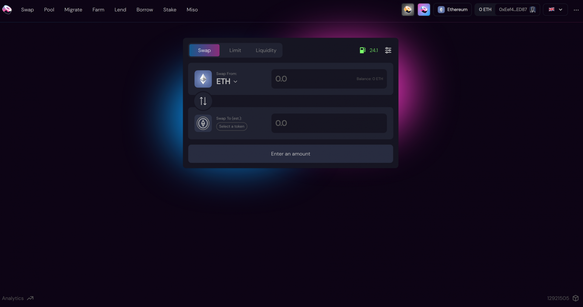Click the gas pump icon
583x307 pixels.
(363, 50)
